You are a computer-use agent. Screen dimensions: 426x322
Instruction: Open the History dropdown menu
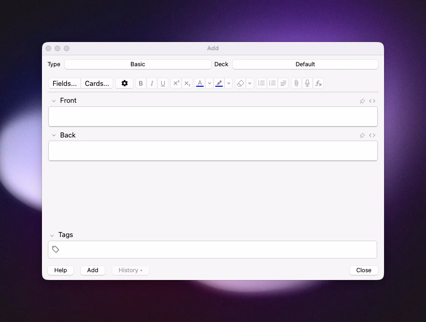pyautogui.click(x=130, y=270)
